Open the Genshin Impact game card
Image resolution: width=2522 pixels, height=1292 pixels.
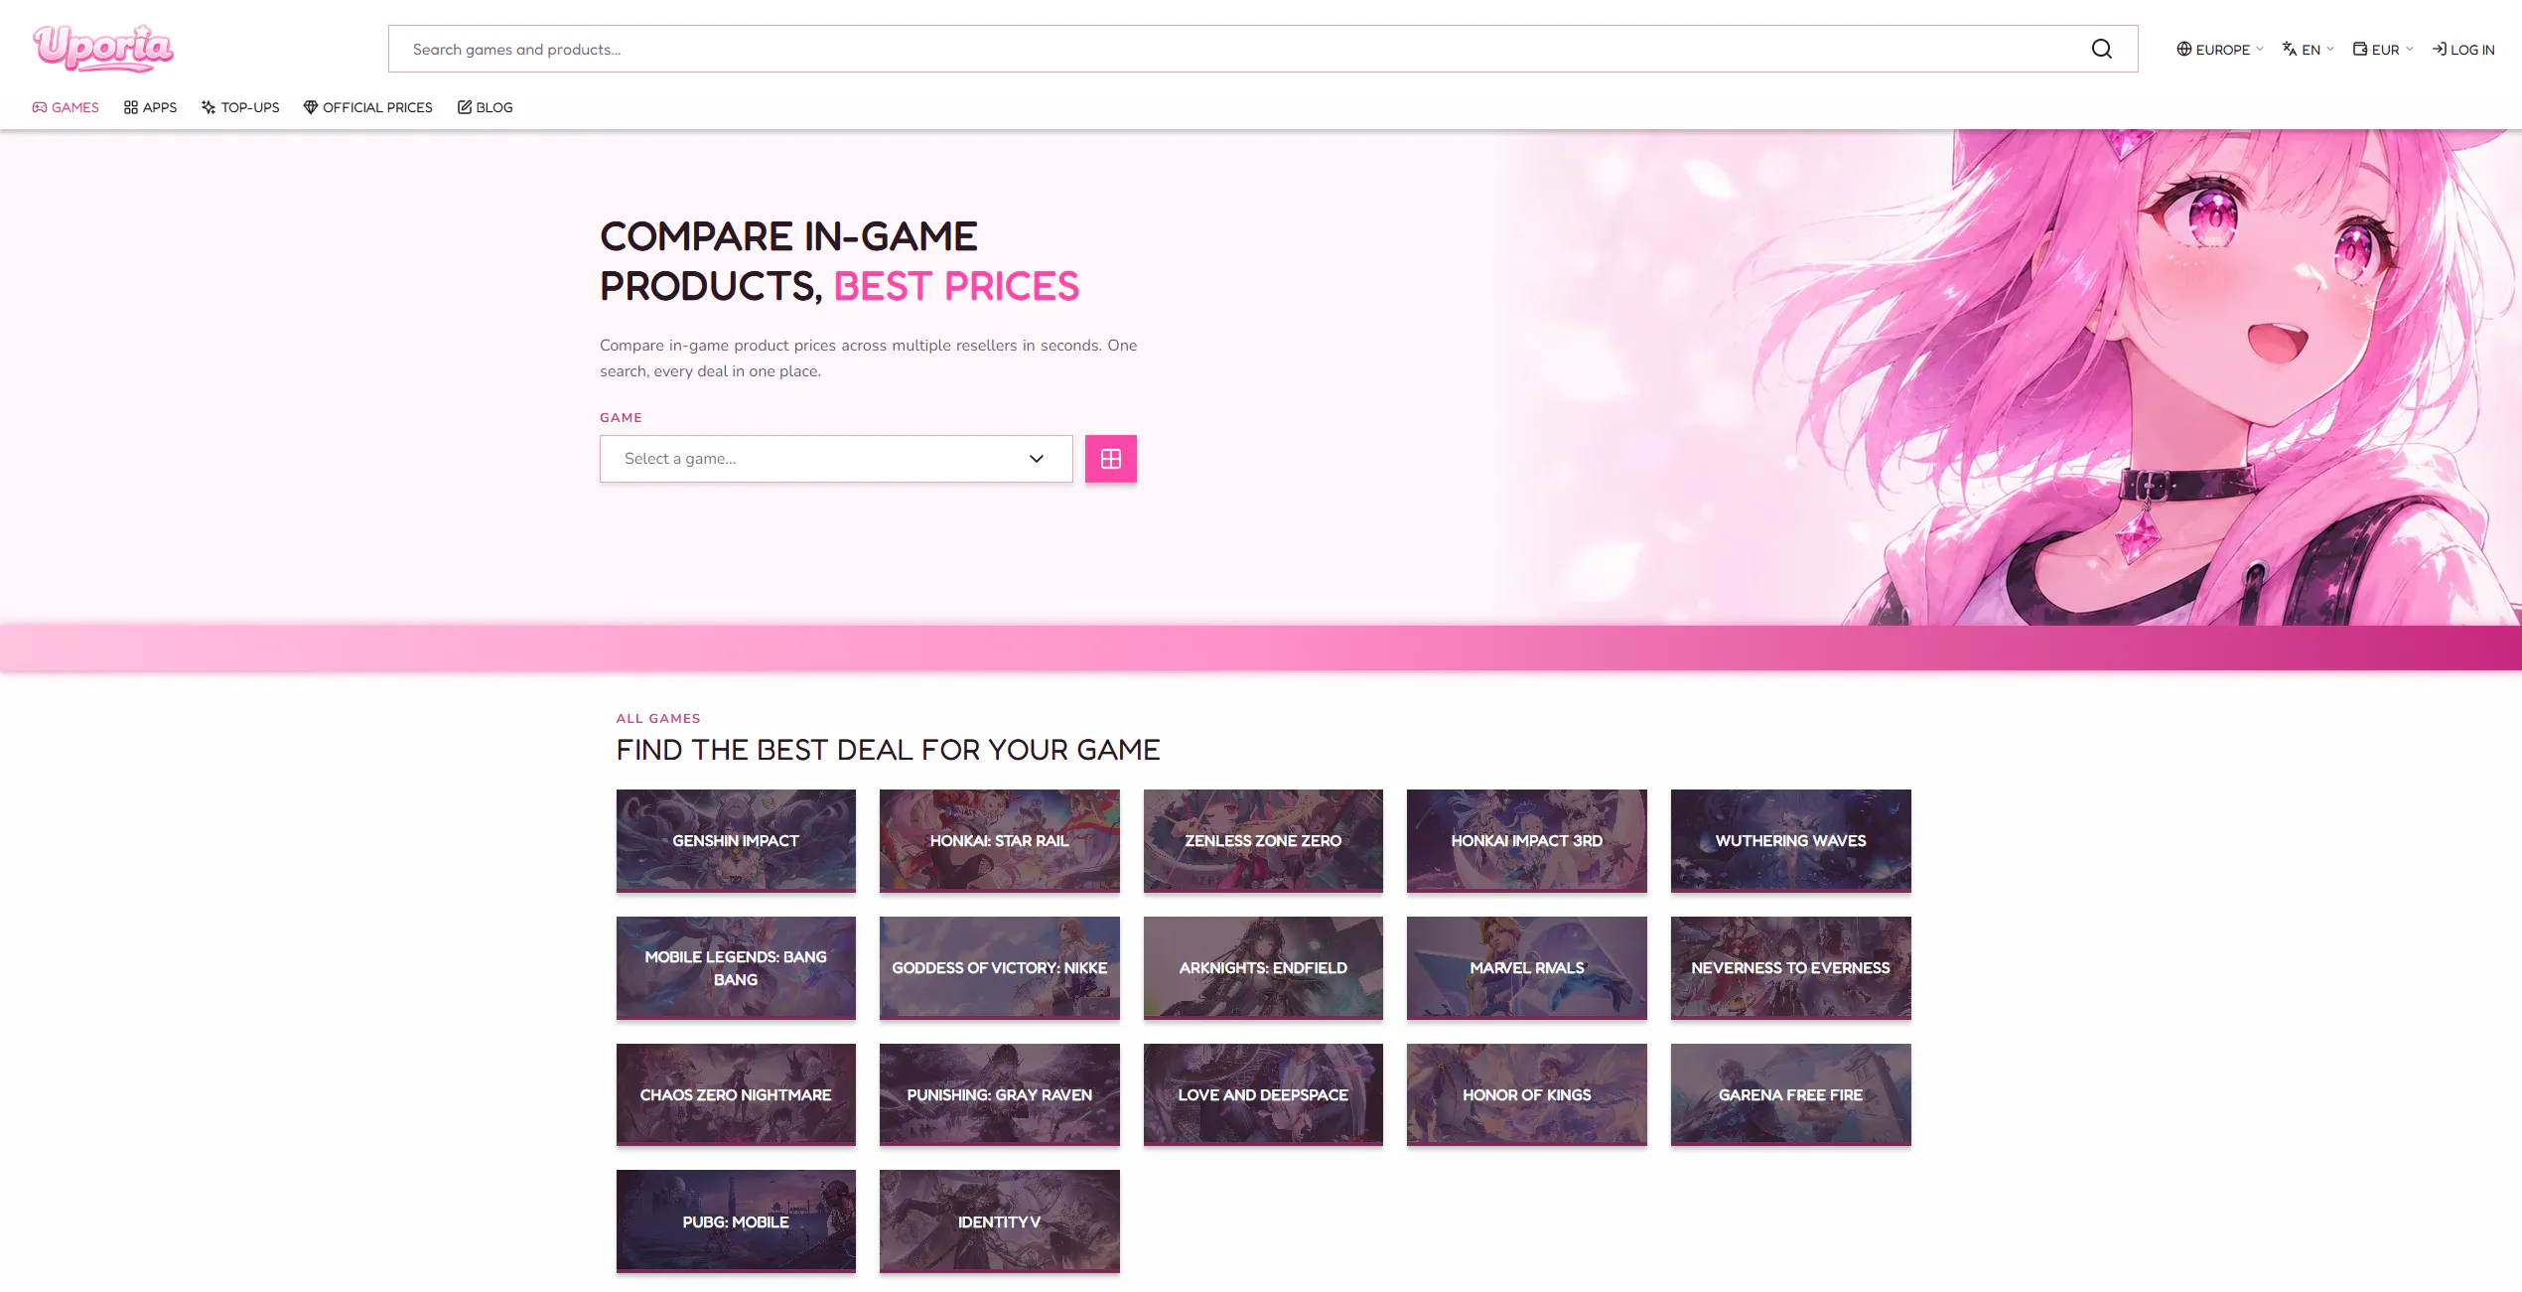pos(736,841)
